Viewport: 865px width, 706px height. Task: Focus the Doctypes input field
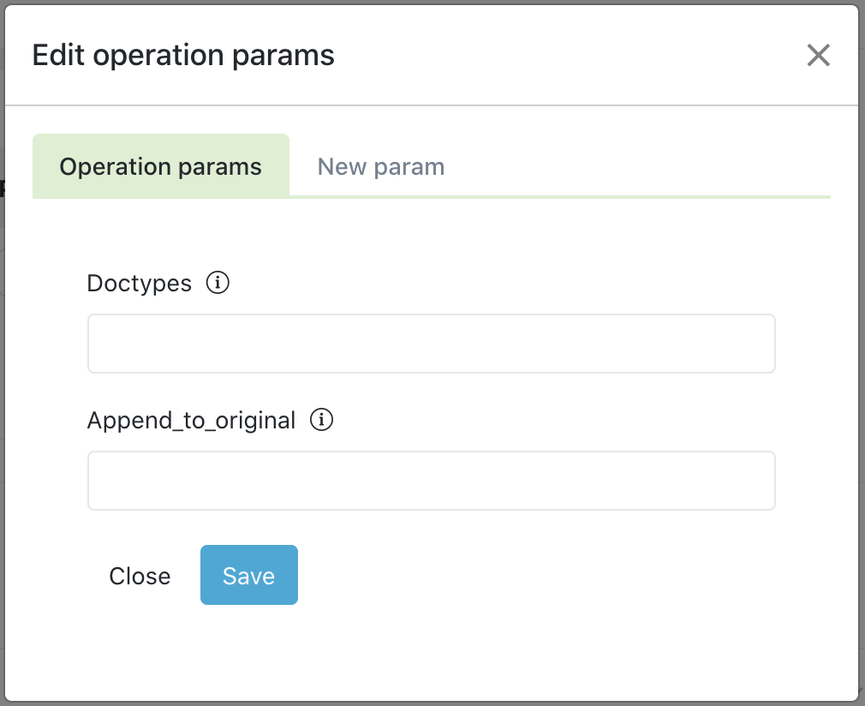tap(431, 344)
